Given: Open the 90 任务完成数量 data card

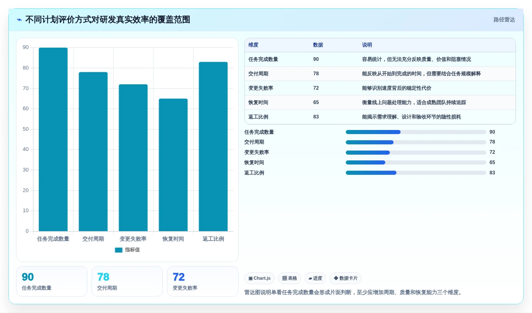Looking at the screenshot, I should tap(52, 281).
